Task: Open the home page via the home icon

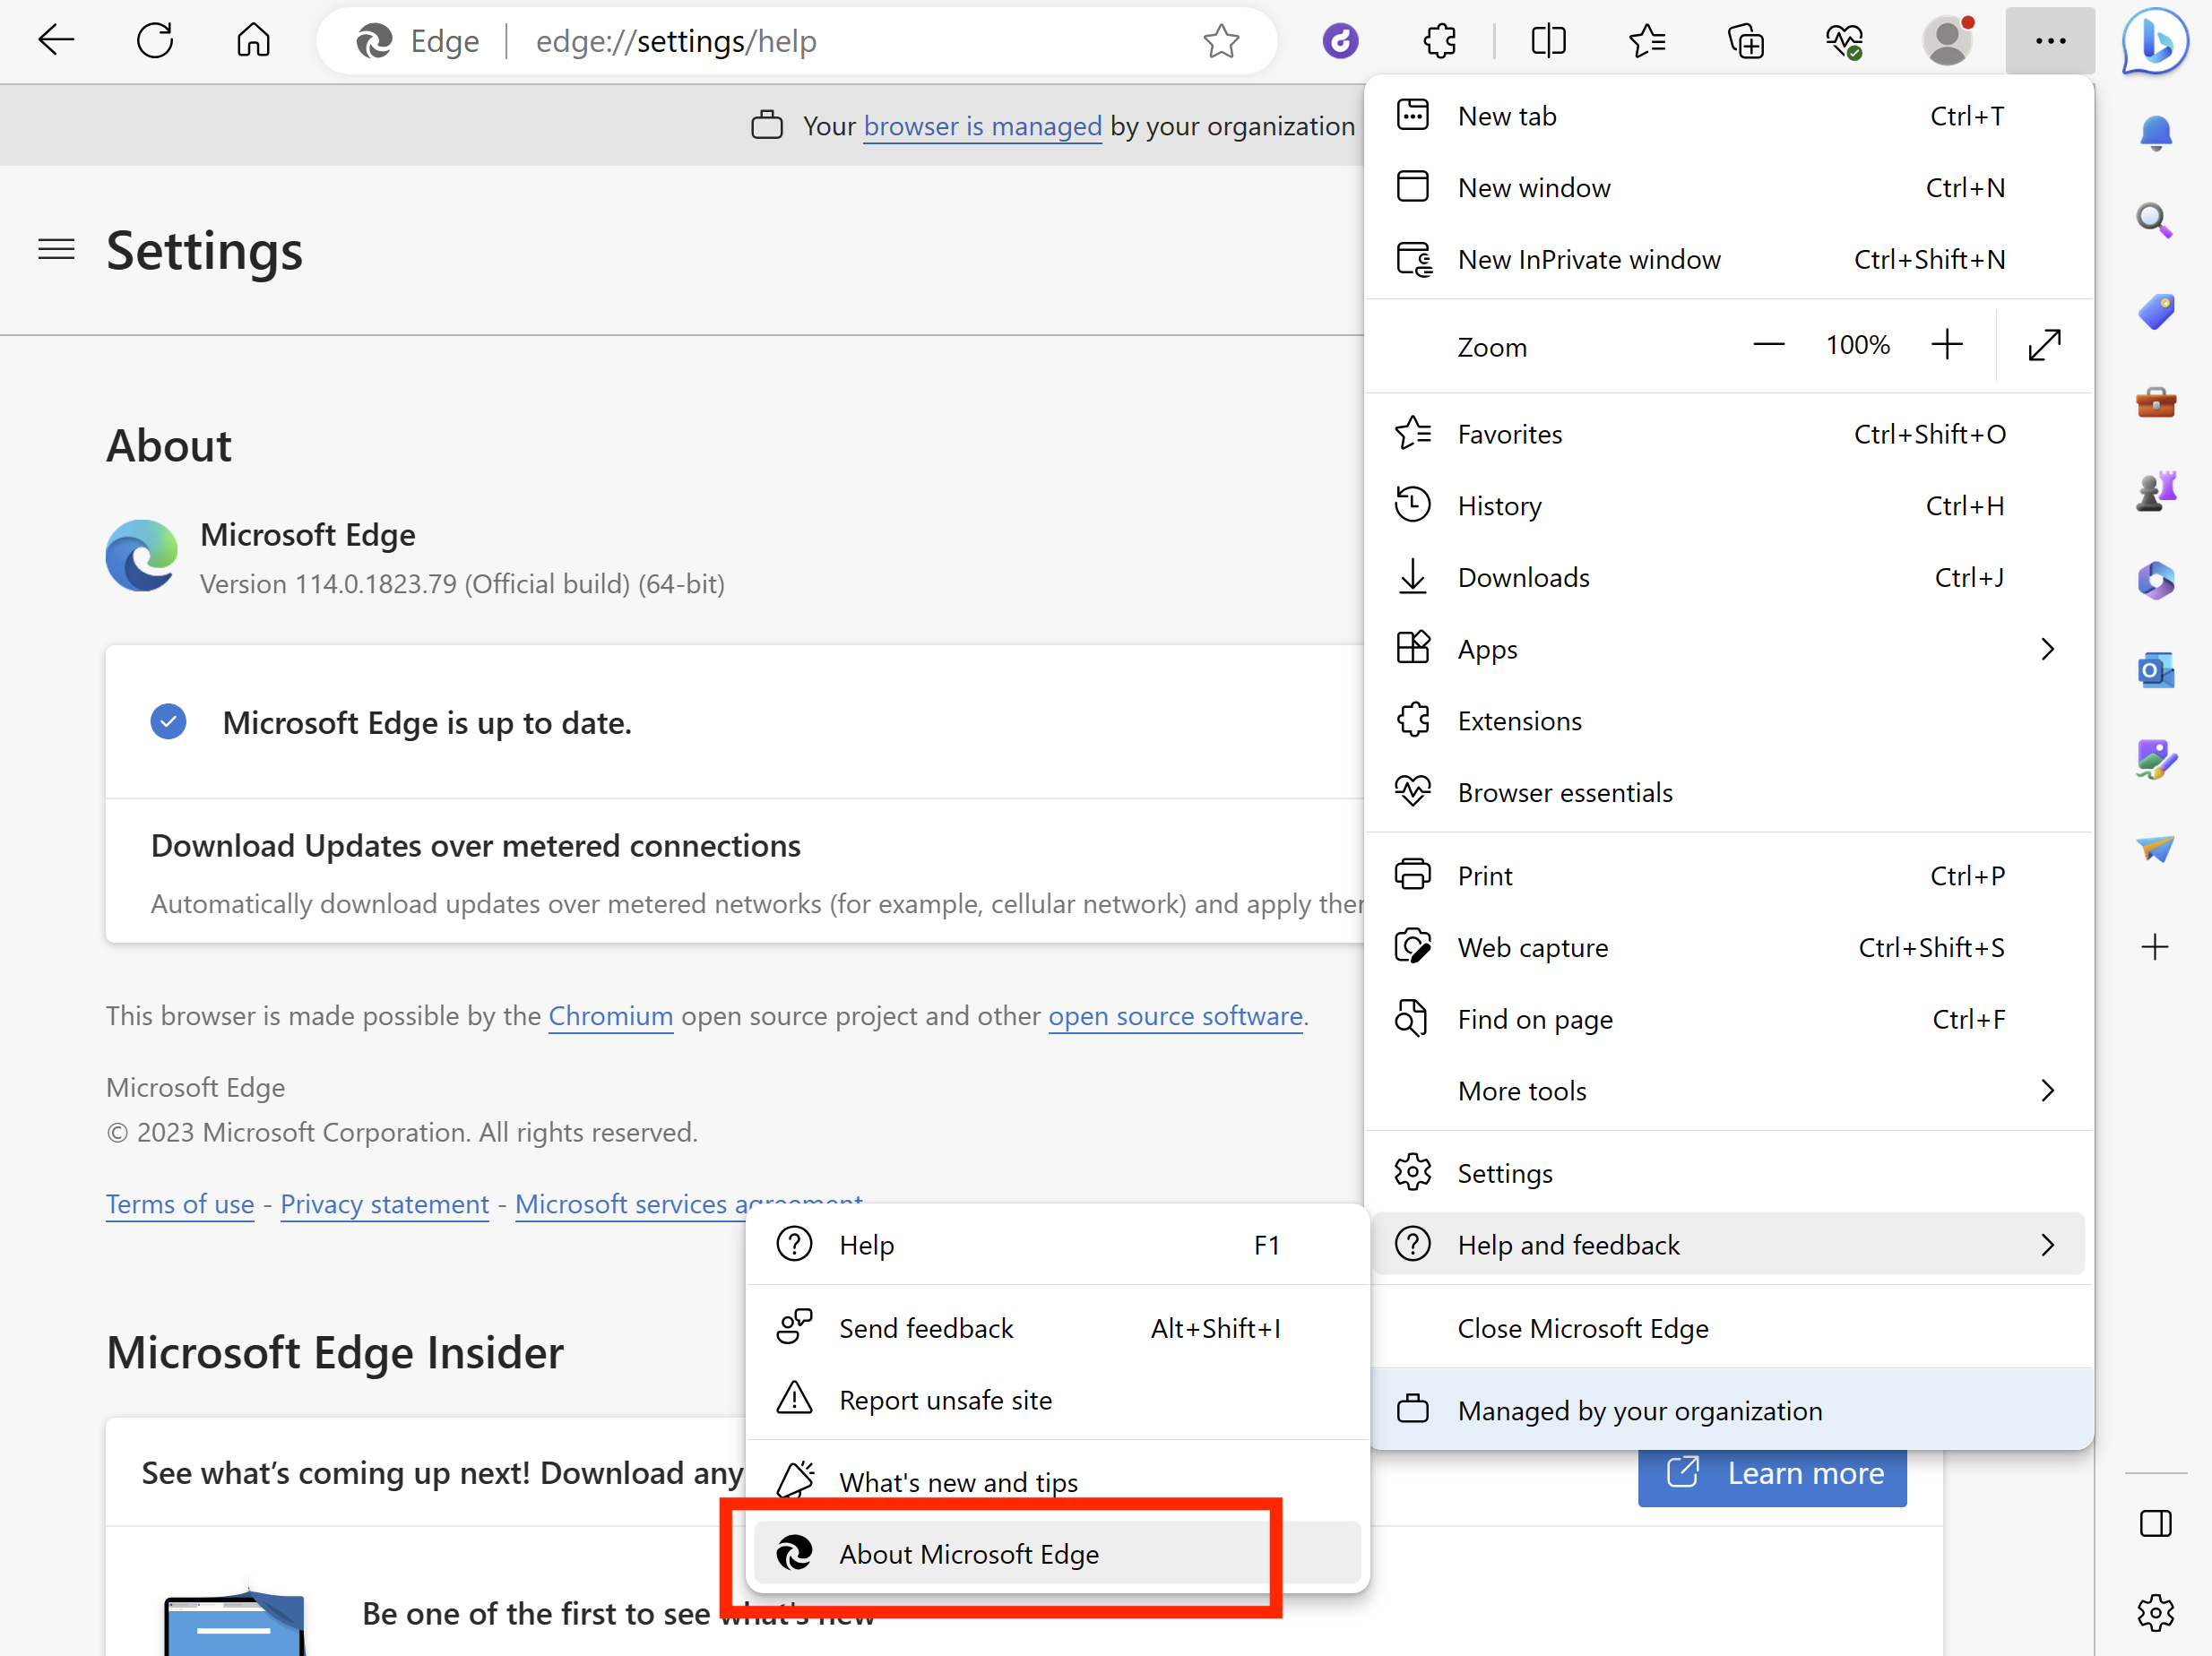Action: click(253, 41)
